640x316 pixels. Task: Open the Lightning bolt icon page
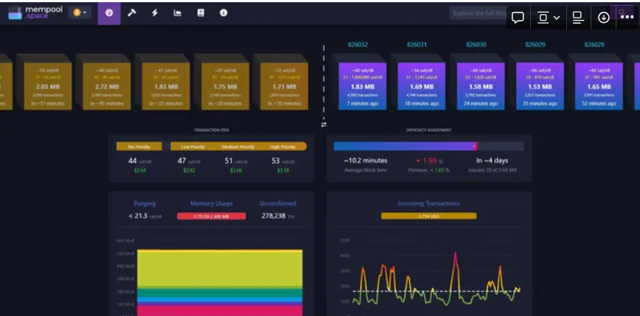pos(155,13)
